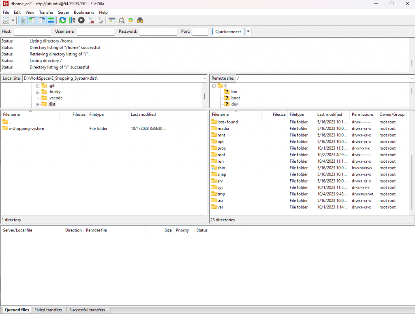Screen dimensions: 415x314
Task: Select the sbin symlink folder
Action: (221, 168)
